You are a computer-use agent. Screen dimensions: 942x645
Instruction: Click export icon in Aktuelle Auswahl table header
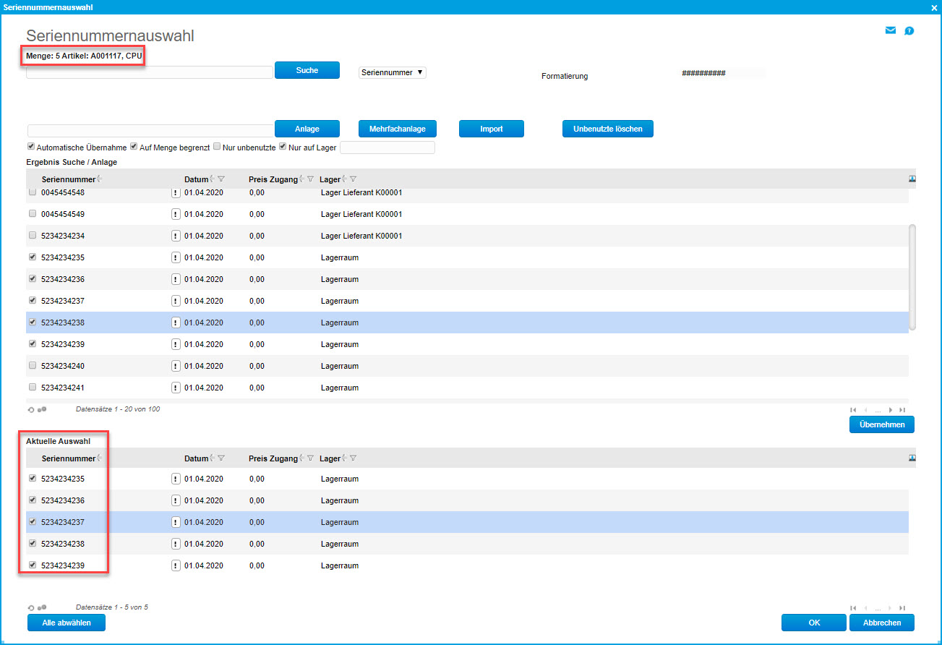pyautogui.click(x=912, y=458)
